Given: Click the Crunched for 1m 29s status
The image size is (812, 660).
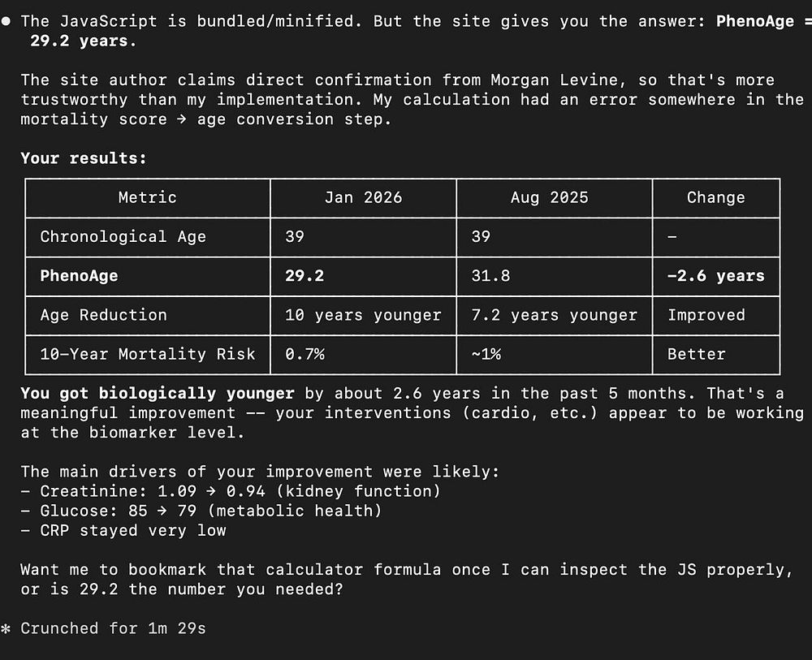Looking at the screenshot, I should (x=113, y=628).
